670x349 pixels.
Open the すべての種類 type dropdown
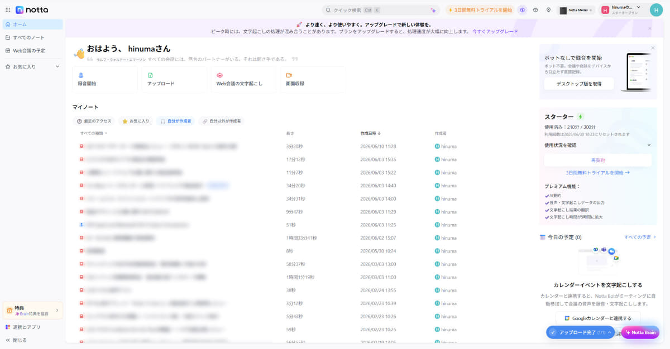coord(94,133)
